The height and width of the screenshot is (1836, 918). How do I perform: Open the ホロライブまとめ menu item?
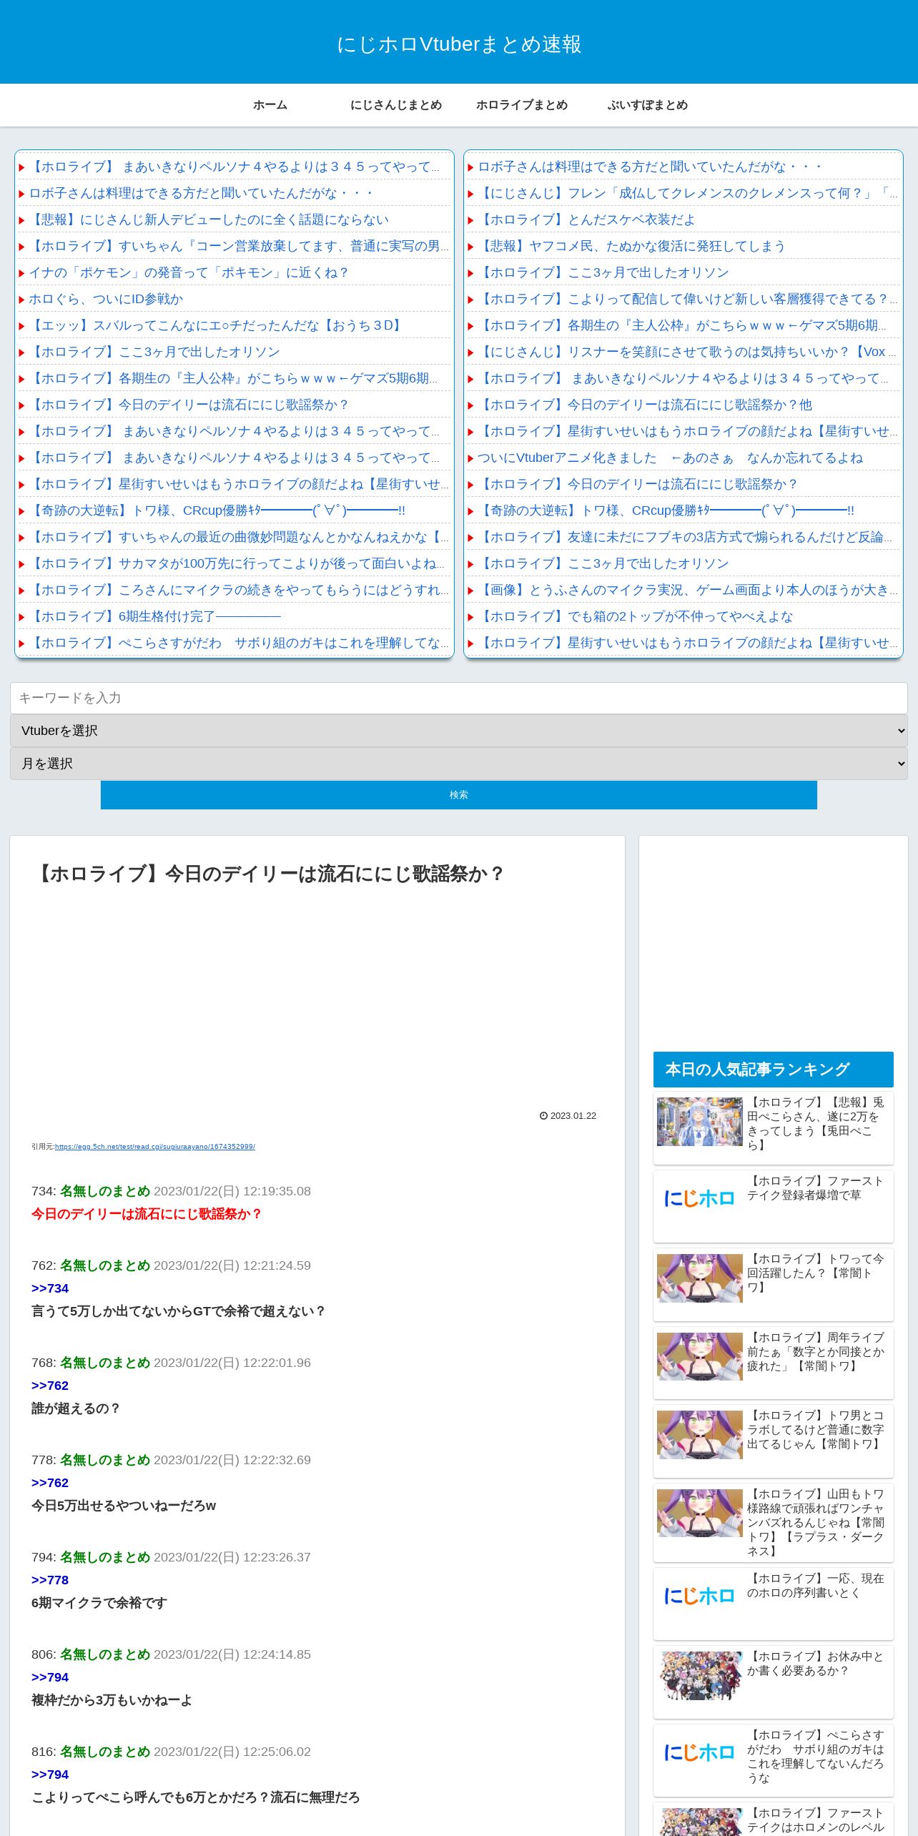(522, 105)
